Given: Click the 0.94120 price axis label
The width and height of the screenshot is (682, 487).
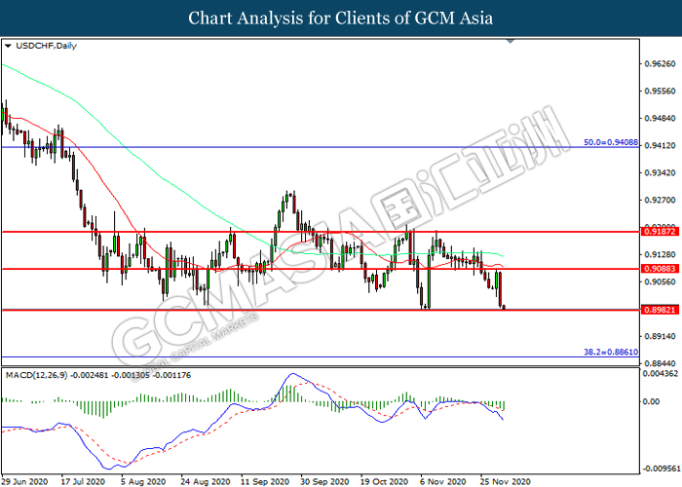Looking at the screenshot, I should [660, 146].
